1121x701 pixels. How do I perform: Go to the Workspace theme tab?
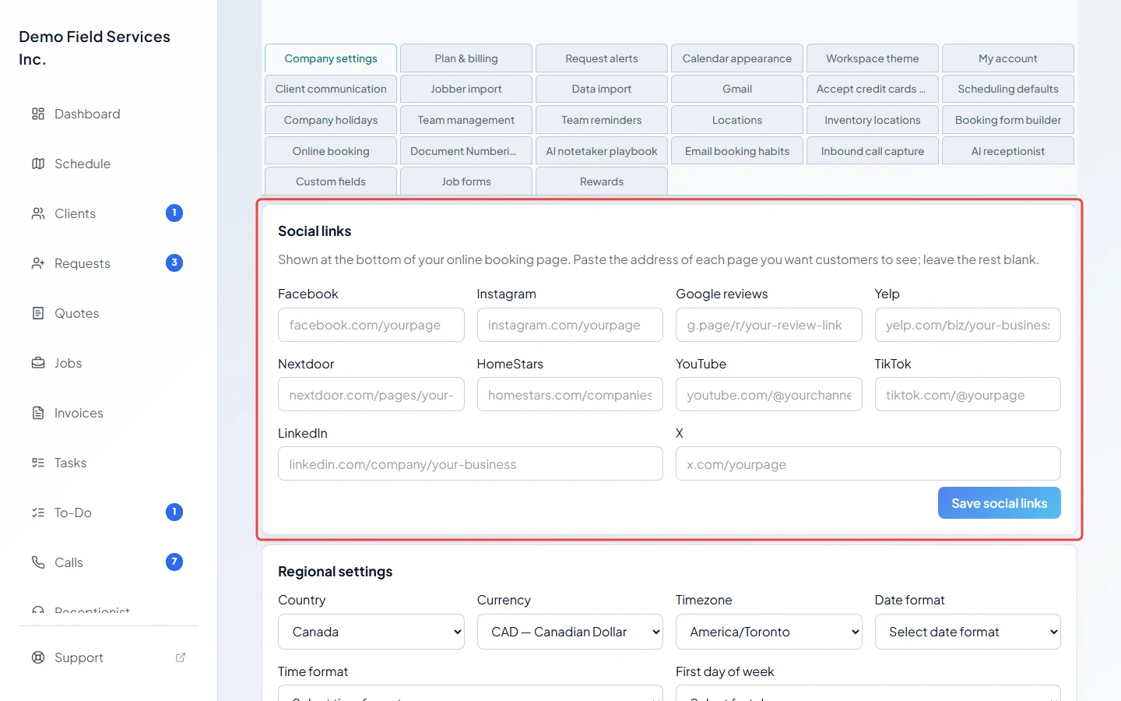point(873,58)
